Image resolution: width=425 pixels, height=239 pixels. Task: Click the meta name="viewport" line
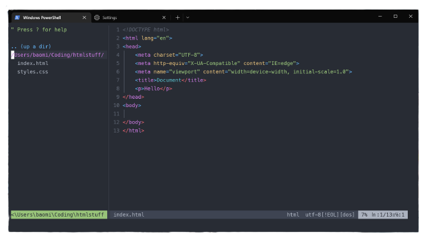pyautogui.click(x=243, y=71)
